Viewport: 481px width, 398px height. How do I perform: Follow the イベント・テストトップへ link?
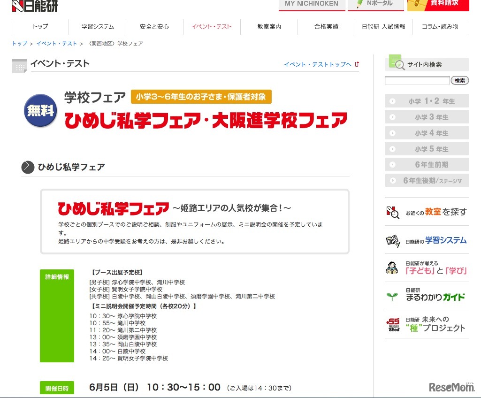pos(317,64)
